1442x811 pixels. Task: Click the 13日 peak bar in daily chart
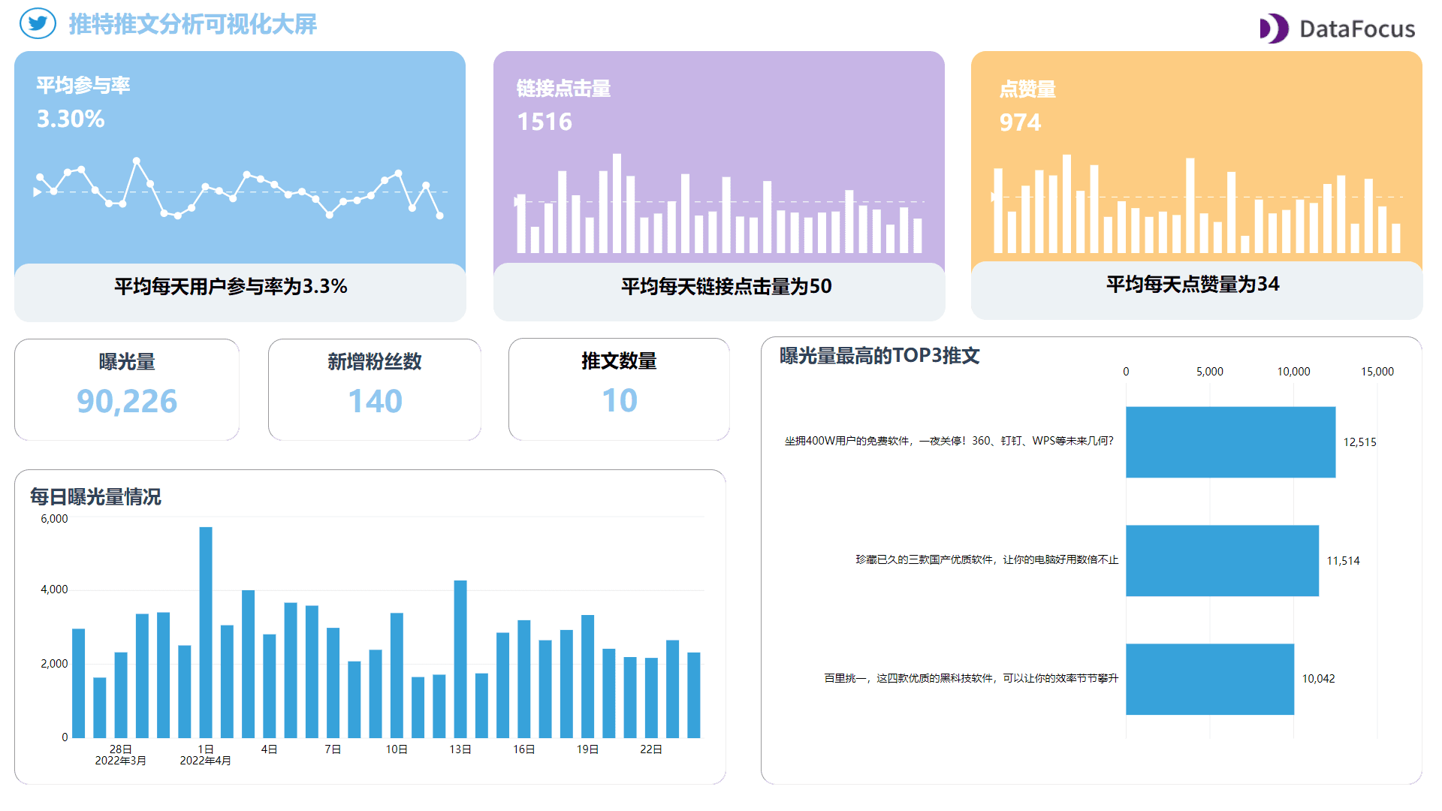click(460, 659)
